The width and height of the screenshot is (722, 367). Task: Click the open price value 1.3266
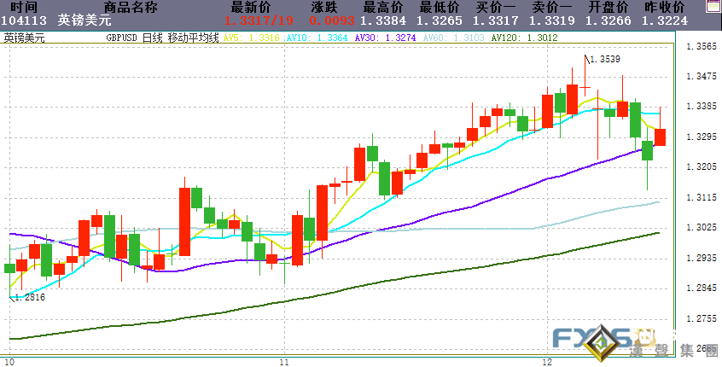[608, 20]
